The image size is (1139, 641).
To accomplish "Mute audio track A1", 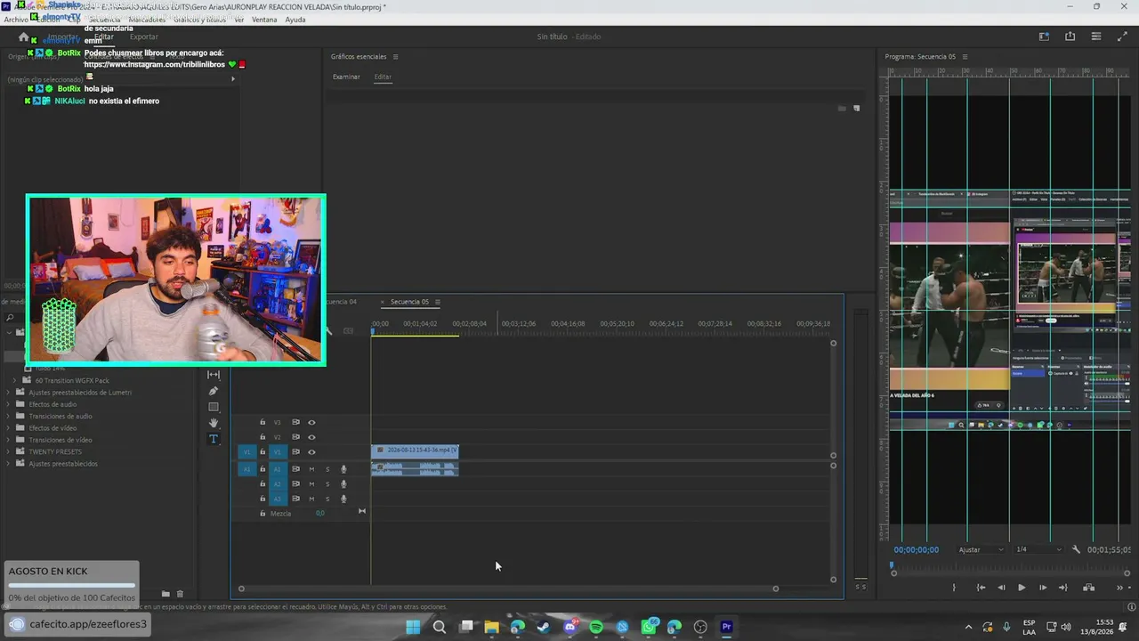I will (x=311, y=469).
